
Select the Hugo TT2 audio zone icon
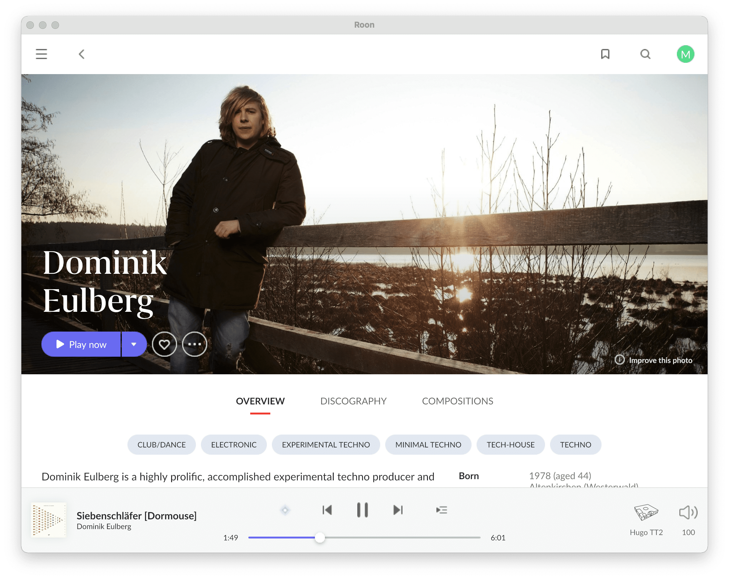click(x=646, y=513)
